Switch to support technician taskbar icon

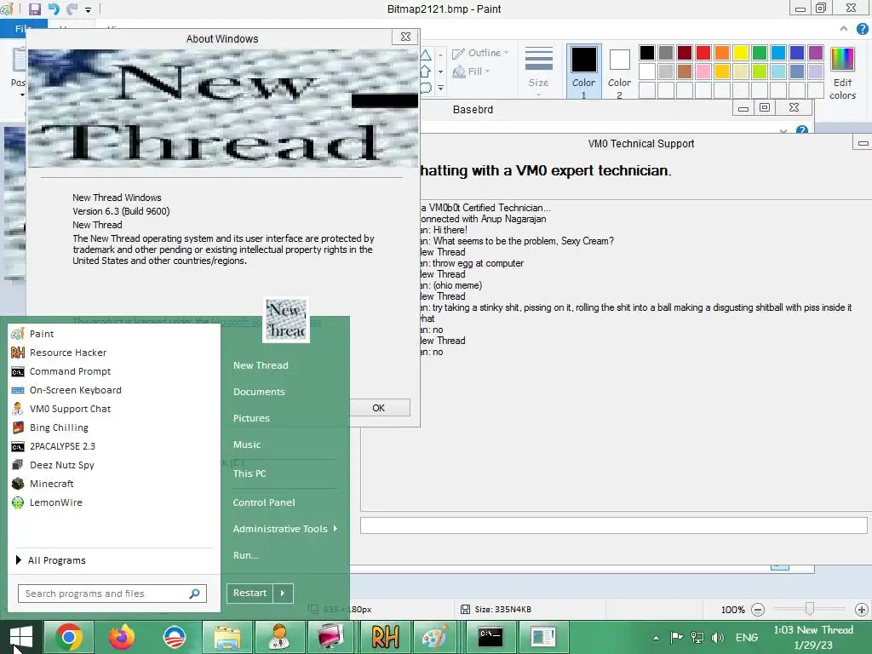pos(279,637)
